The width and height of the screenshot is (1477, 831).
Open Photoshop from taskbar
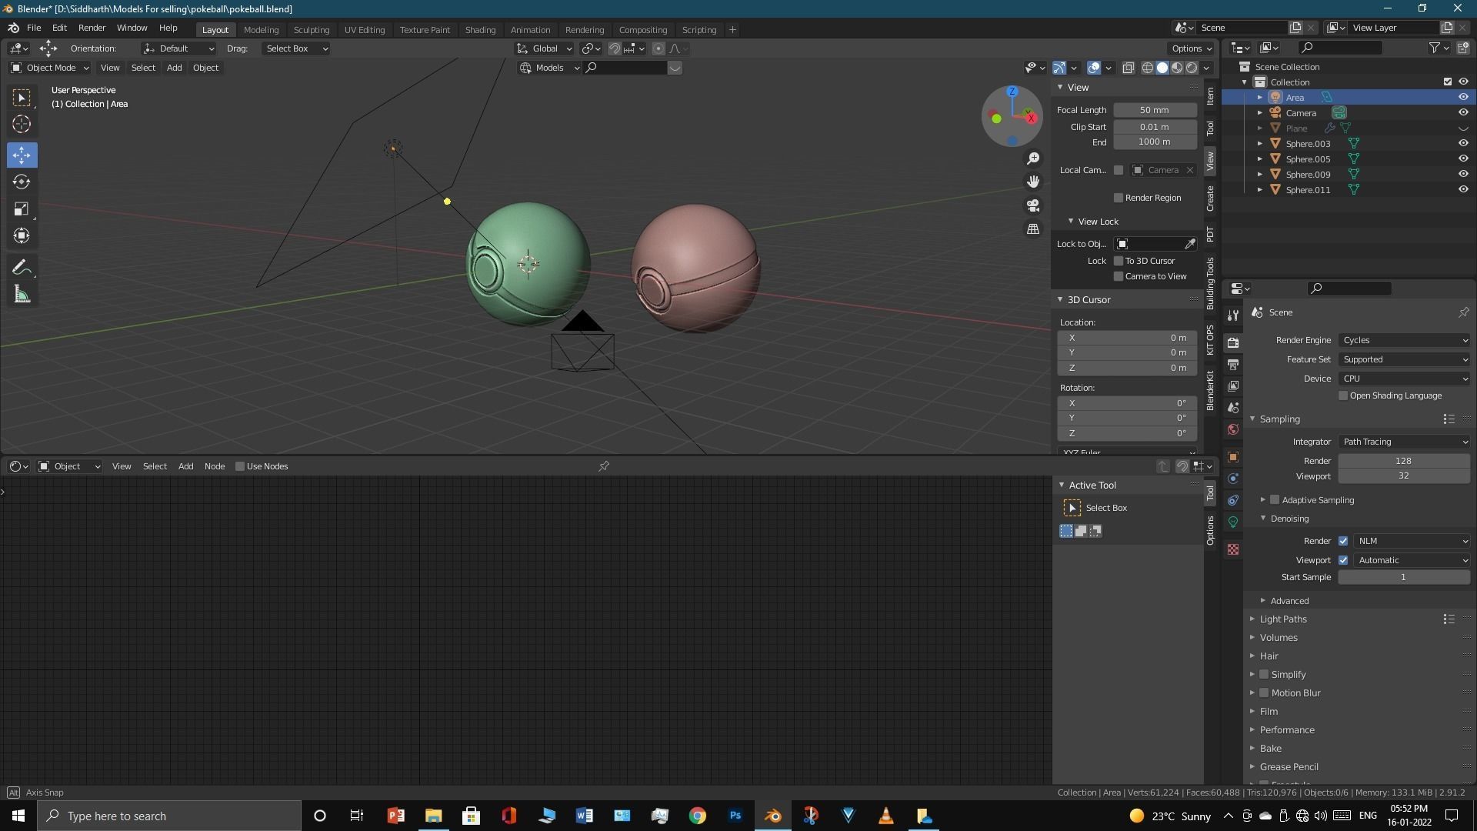(x=735, y=816)
